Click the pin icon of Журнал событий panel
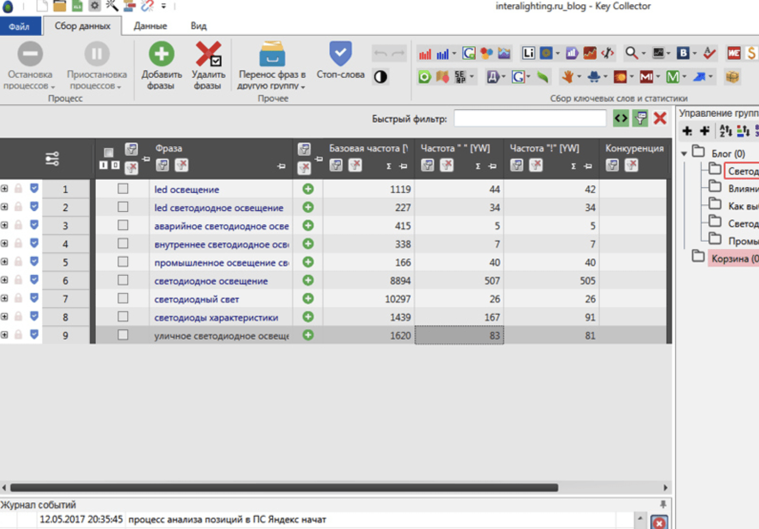This screenshot has width=759, height=529. coord(663,504)
